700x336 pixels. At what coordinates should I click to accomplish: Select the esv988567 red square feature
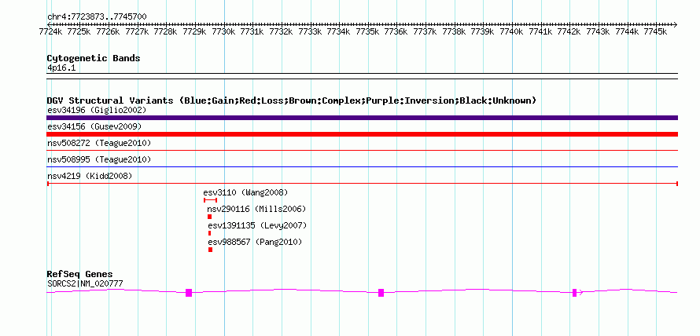tap(210, 250)
